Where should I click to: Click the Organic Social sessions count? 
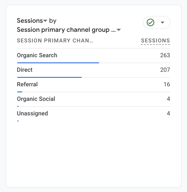tap(168, 99)
